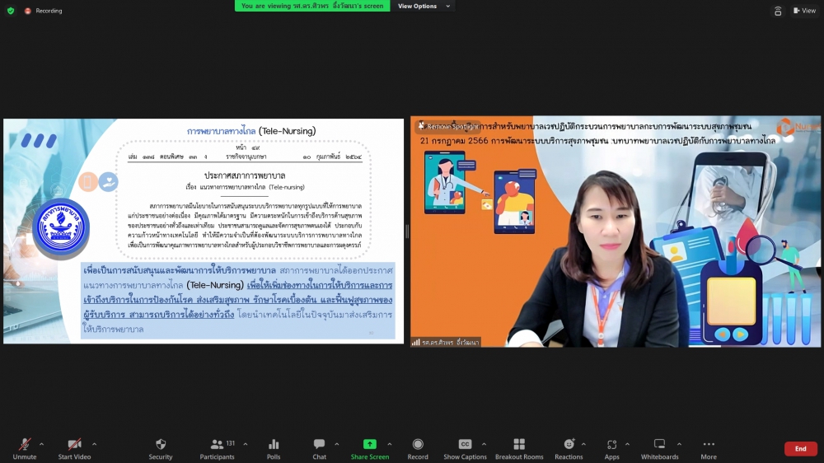Click the View layout button at top right
This screenshot has width=824, height=463.
point(803,11)
